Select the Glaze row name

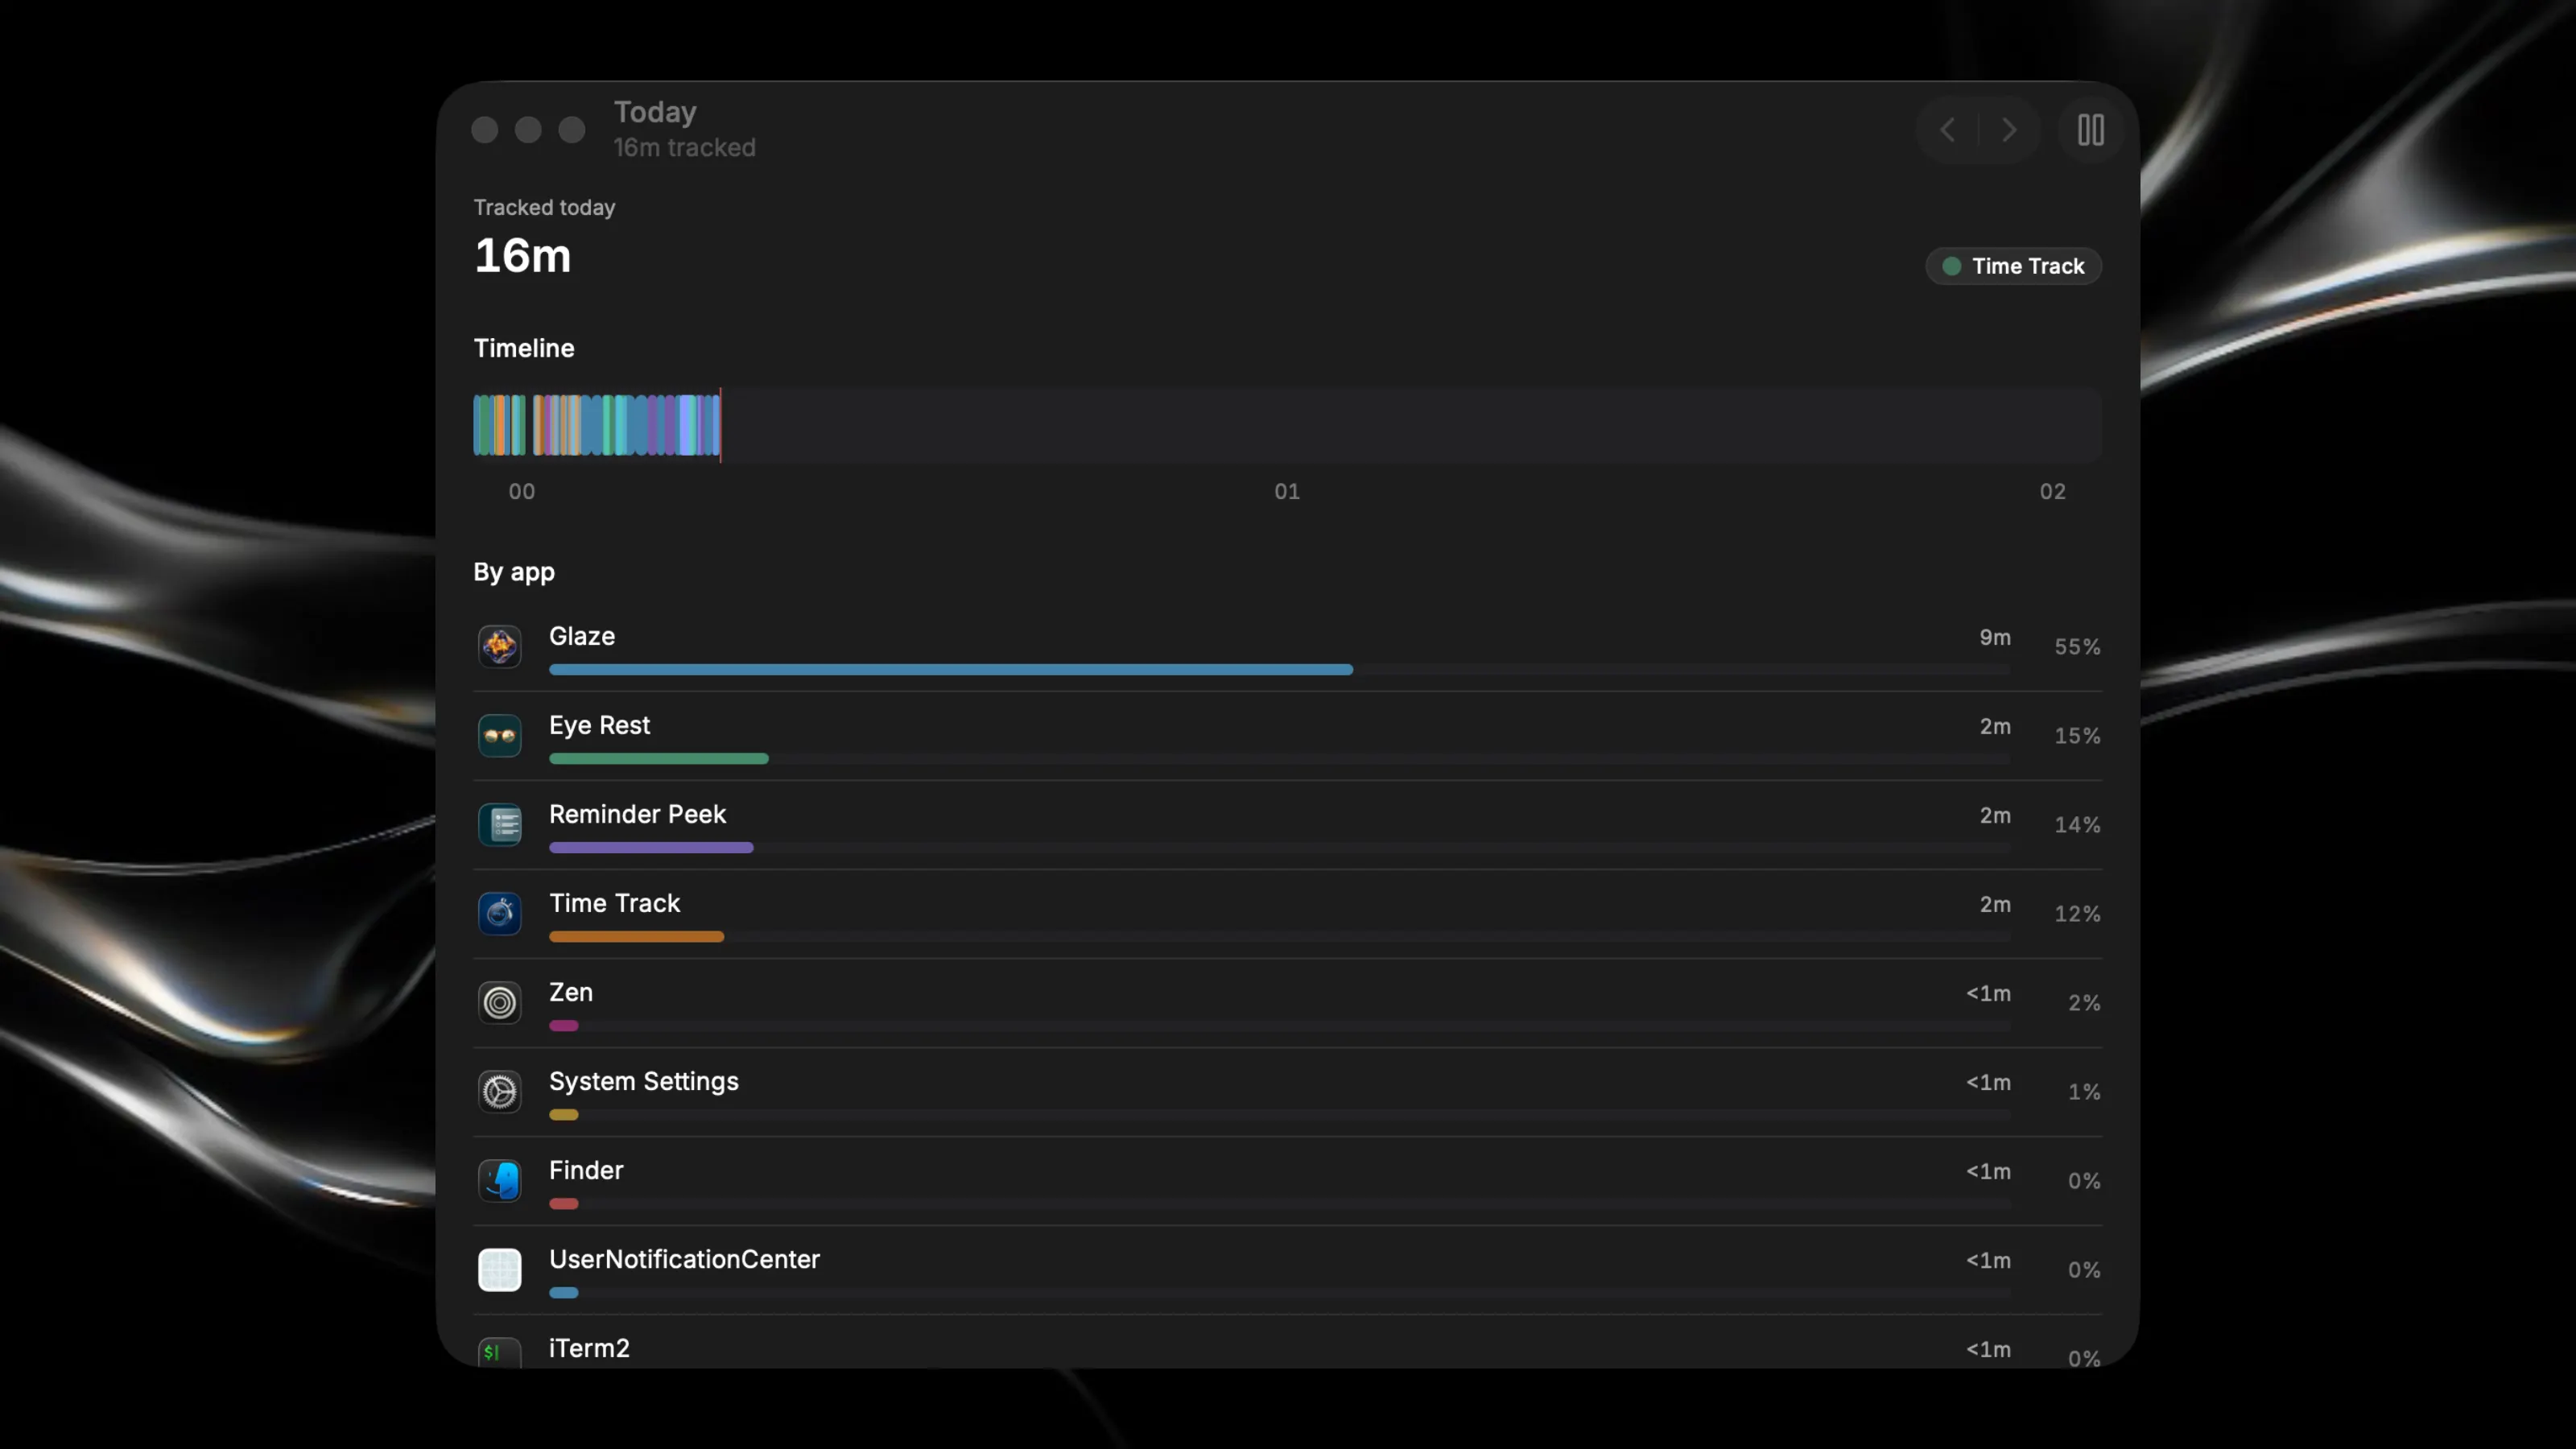pos(582,636)
